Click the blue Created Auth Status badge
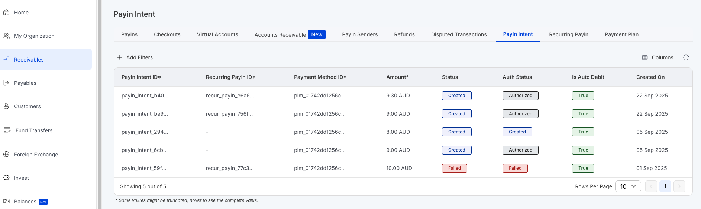701x209 pixels. coord(517,132)
